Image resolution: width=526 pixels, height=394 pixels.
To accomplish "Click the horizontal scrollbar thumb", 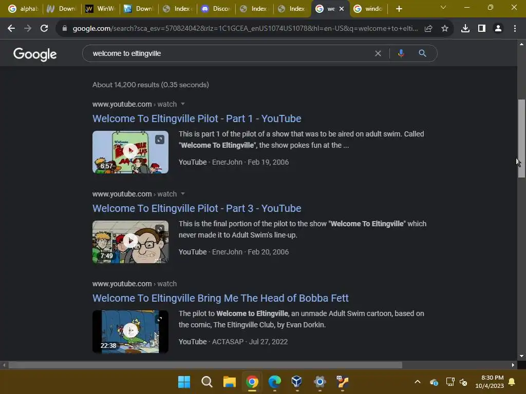I will [x=205, y=365].
